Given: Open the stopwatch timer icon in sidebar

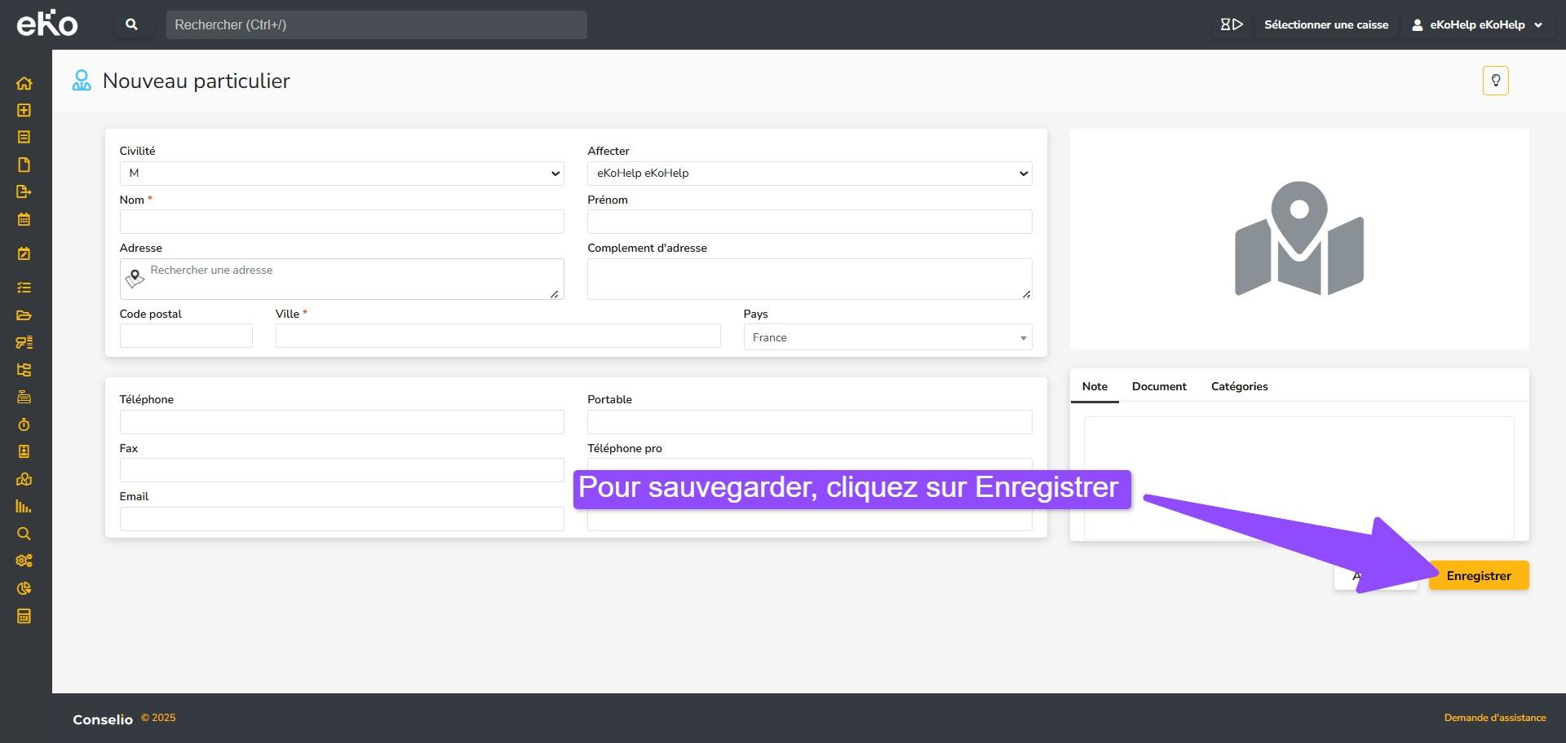Looking at the screenshot, I should pyautogui.click(x=24, y=424).
